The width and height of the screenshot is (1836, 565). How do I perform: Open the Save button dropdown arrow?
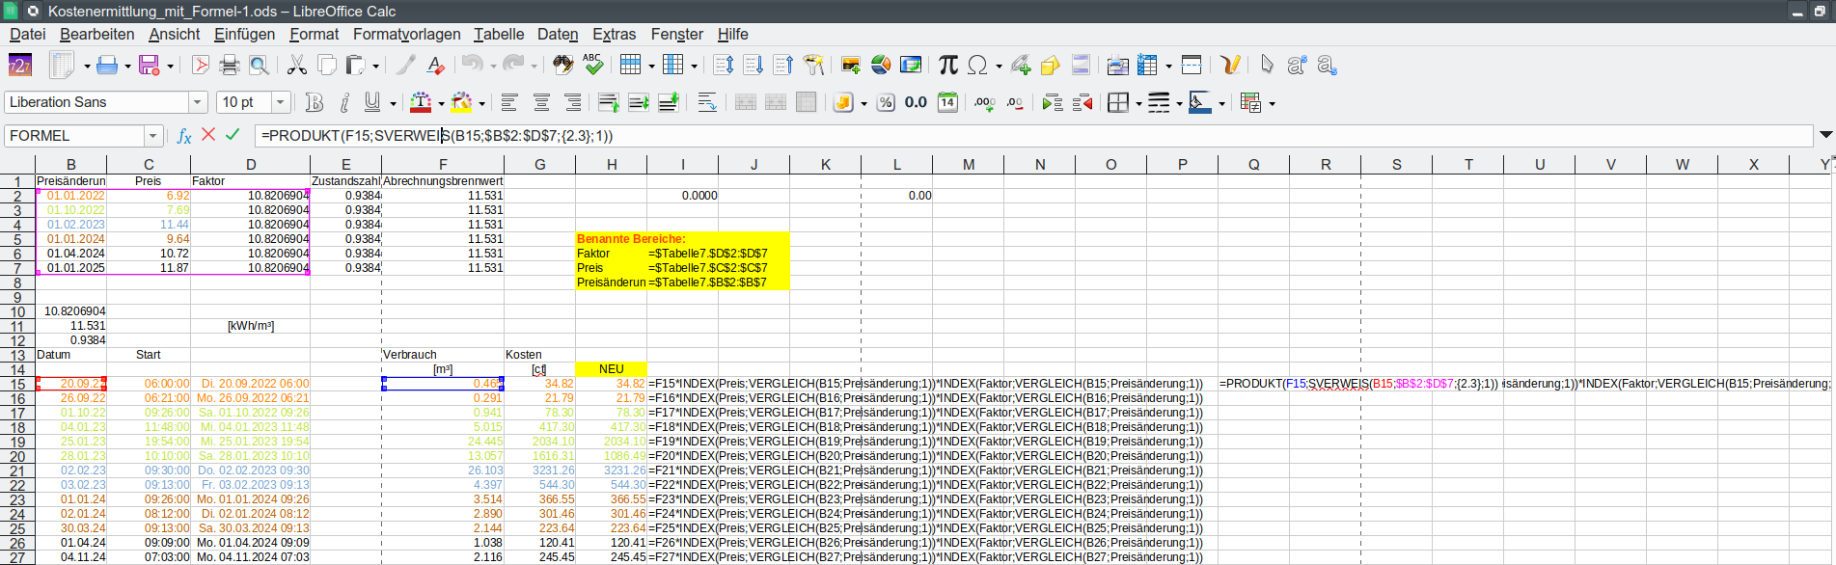click(x=170, y=66)
